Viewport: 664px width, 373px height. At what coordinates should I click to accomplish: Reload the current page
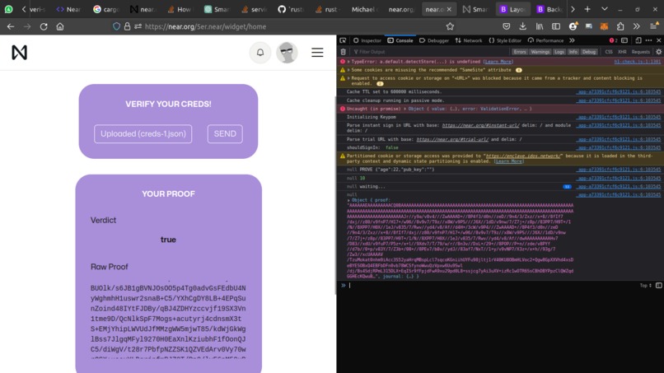[x=44, y=26]
